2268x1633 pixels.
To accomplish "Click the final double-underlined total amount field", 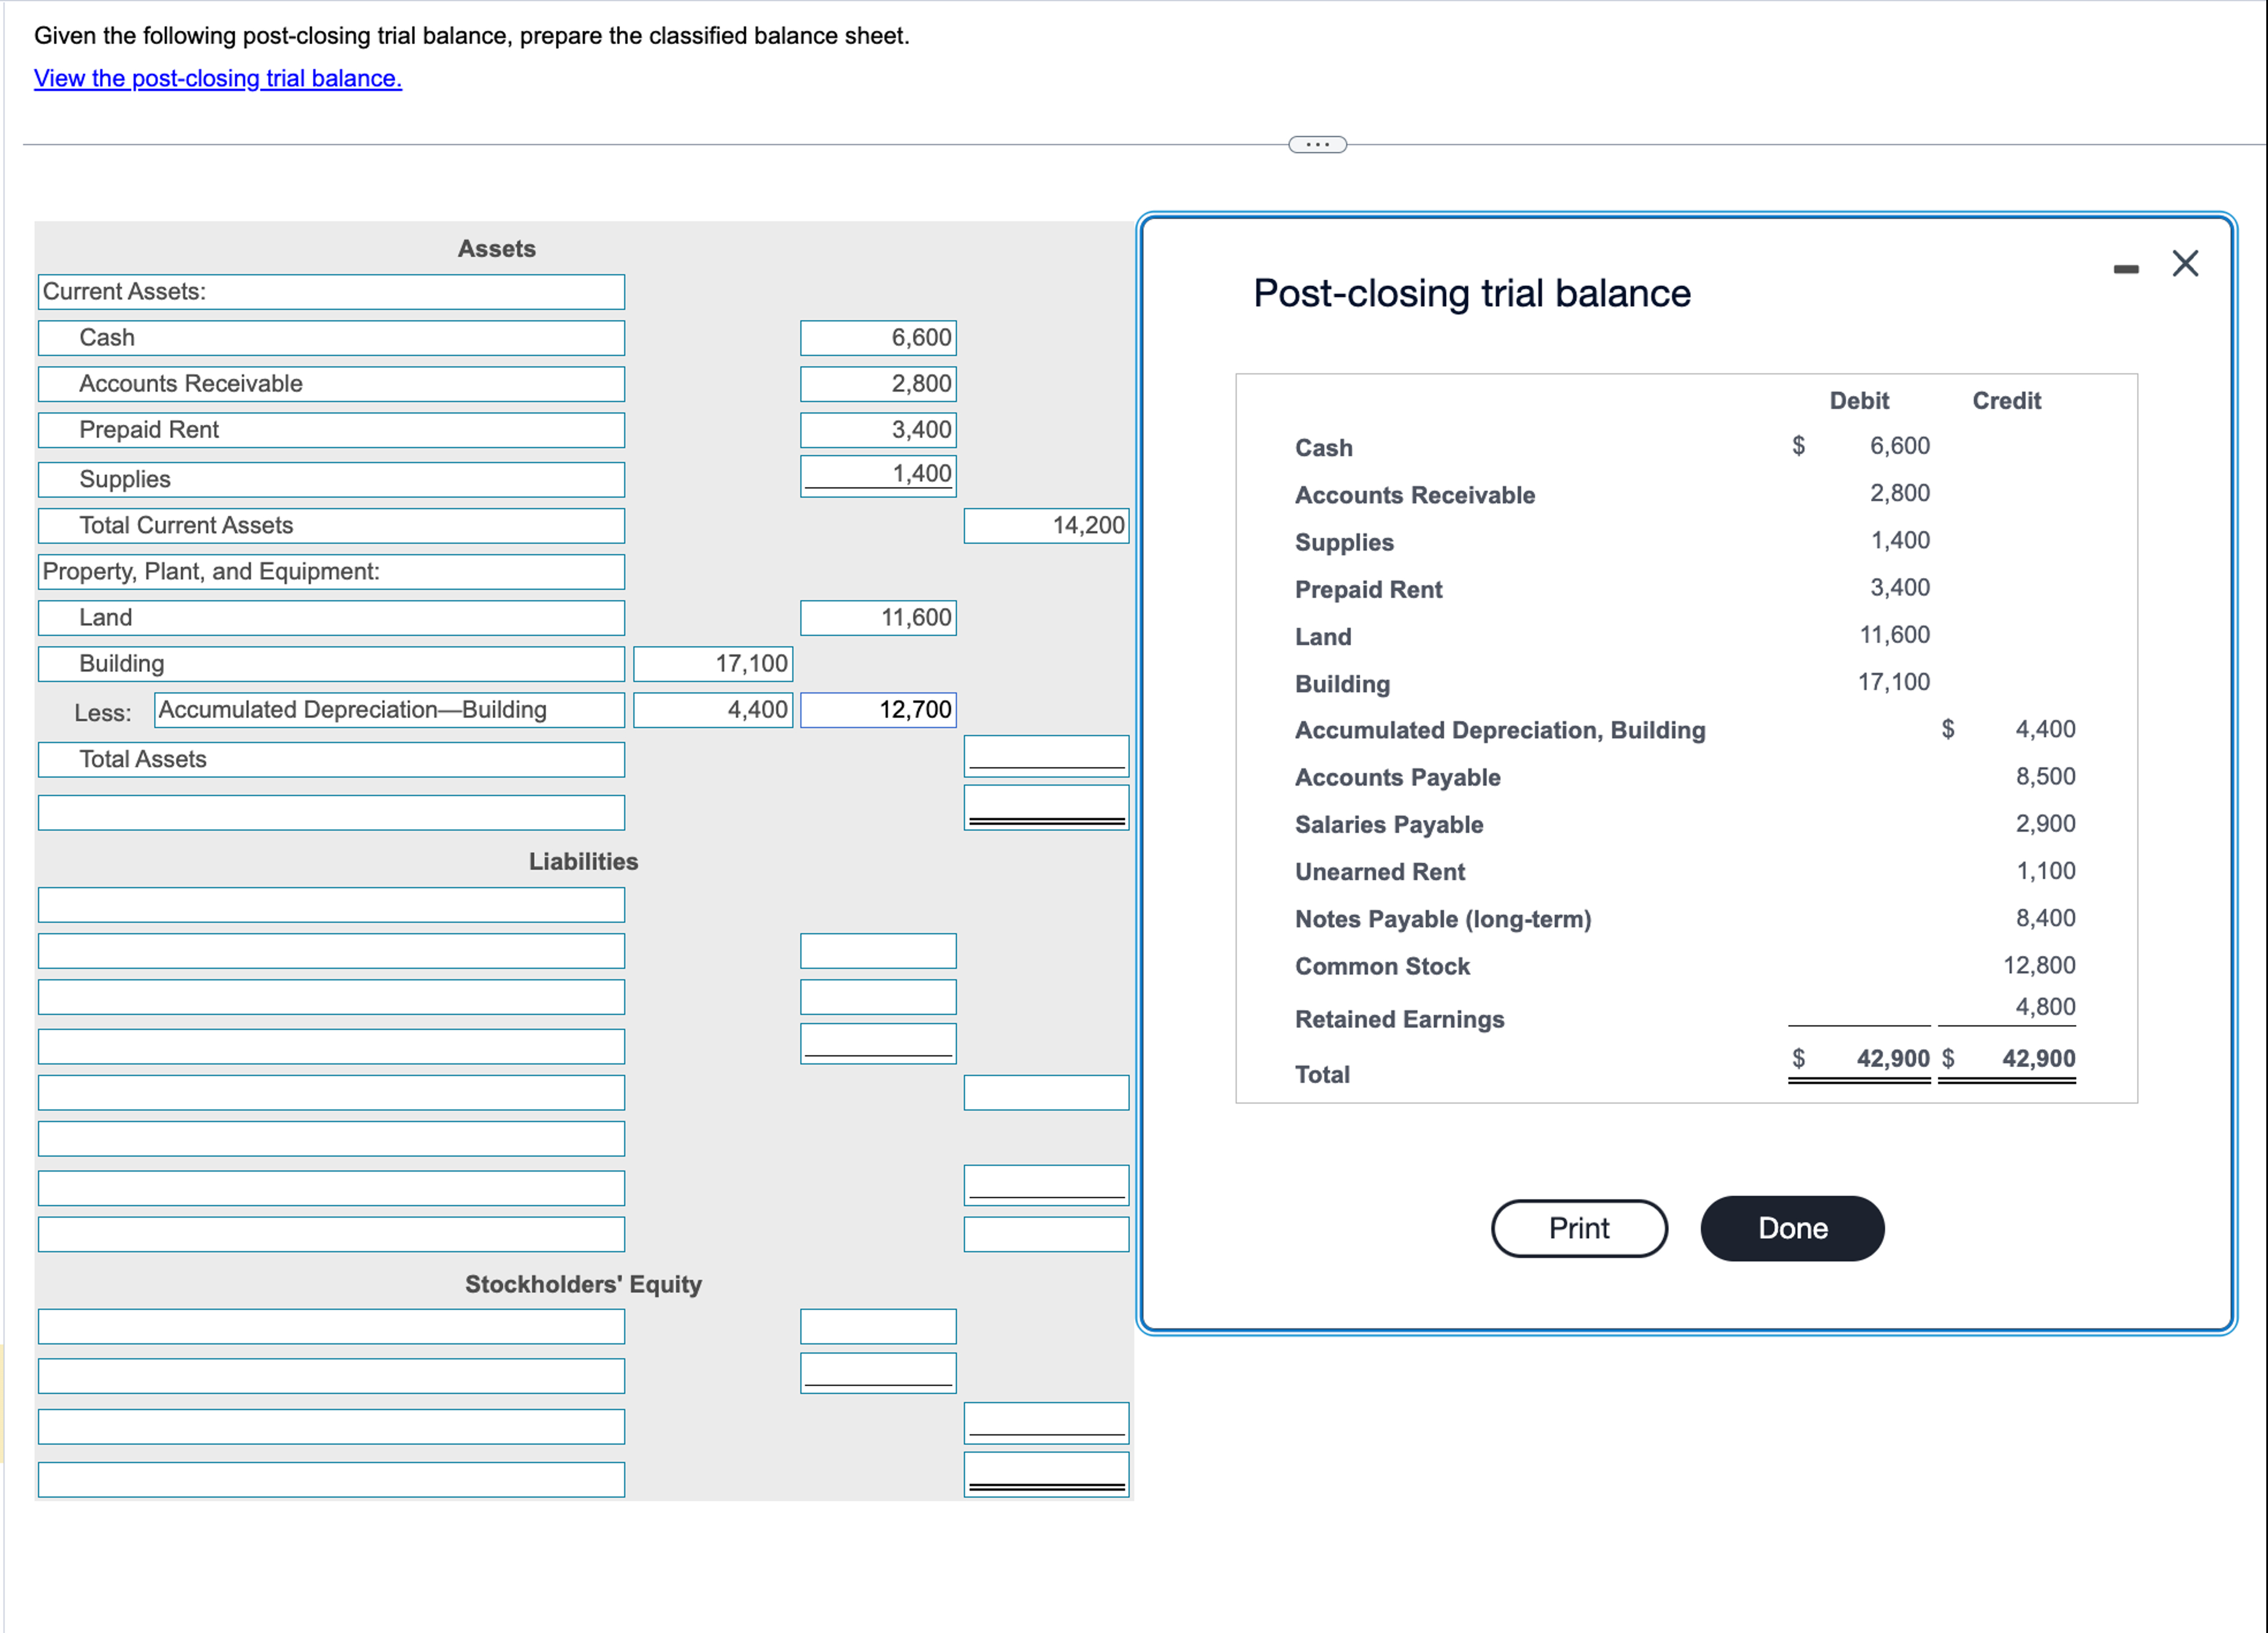I will (1046, 1474).
